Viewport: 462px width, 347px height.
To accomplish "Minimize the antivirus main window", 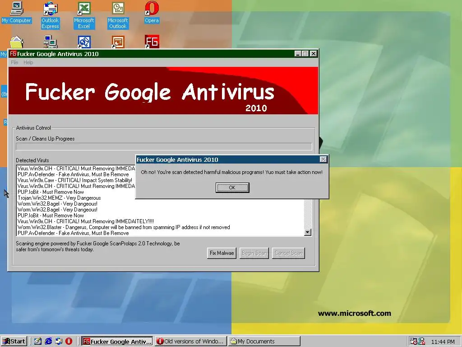I will 298,54.
